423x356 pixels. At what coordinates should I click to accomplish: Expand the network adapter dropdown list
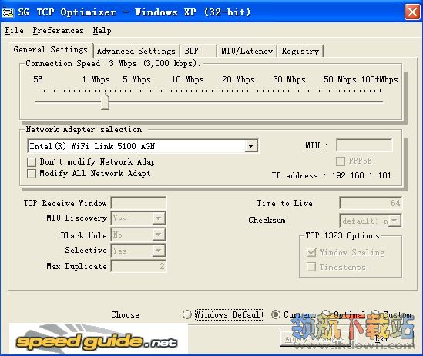(x=251, y=146)
